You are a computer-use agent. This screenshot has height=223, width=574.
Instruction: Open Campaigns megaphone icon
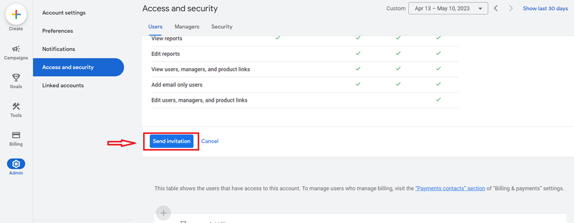tap(16, 49)
